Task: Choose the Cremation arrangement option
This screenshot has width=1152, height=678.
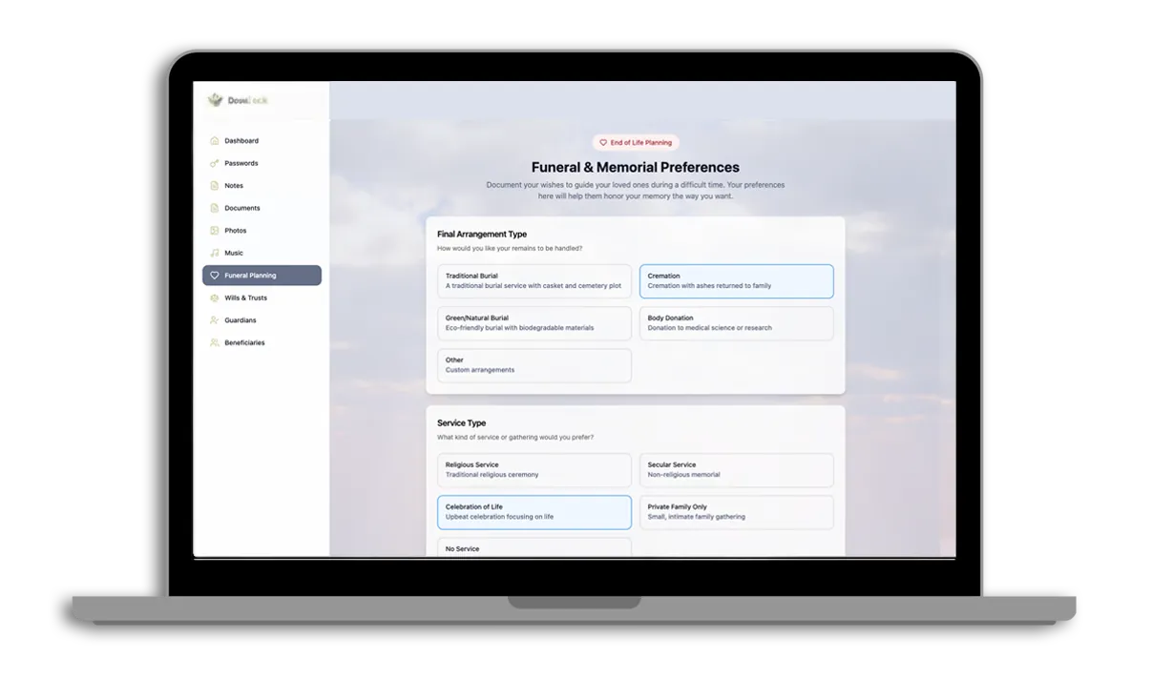Action: pyautogui.click(x=736, y=281)
